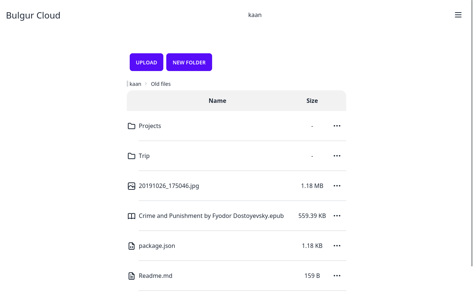The width and height of the screenshot is (473, 296).
Task: Click the 159 B size value
Action: [312, 276]
